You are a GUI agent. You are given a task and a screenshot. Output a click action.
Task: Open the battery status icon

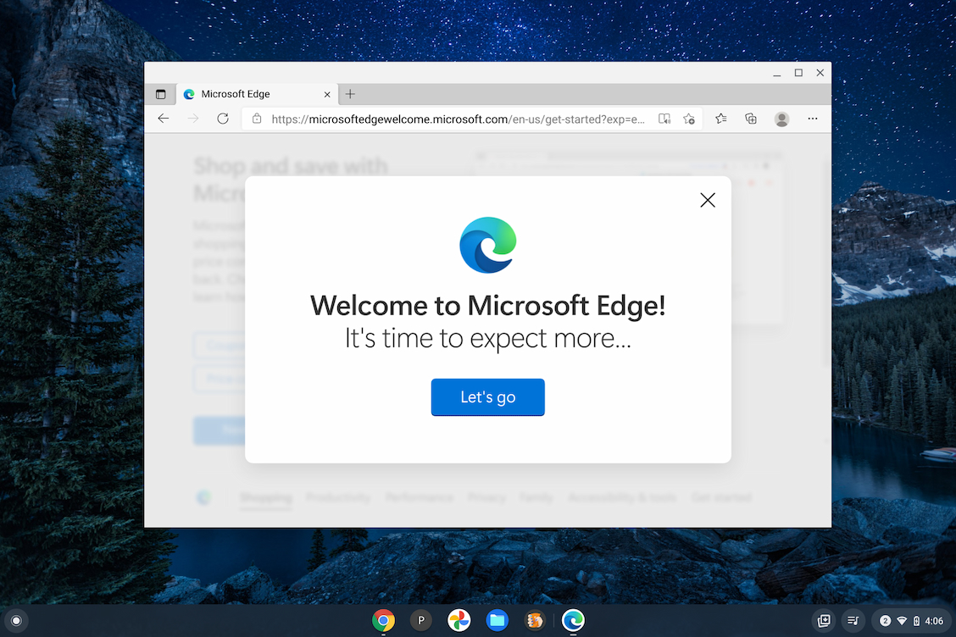[916, 621]
